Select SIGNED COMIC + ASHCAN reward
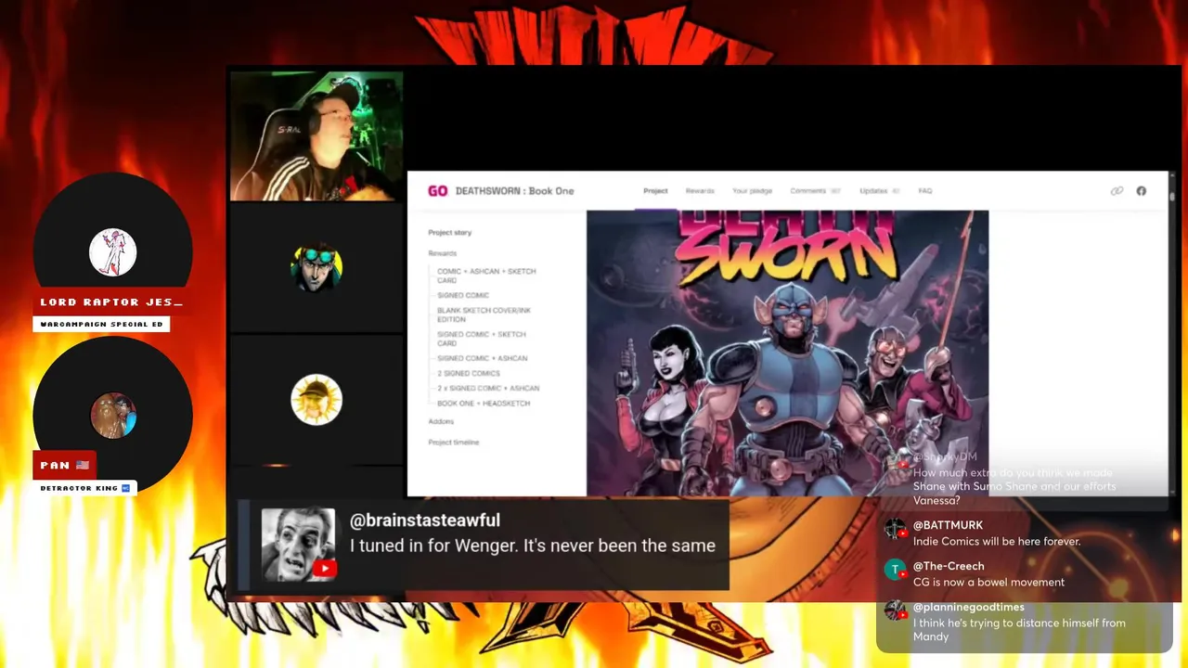 pos(482,358)
